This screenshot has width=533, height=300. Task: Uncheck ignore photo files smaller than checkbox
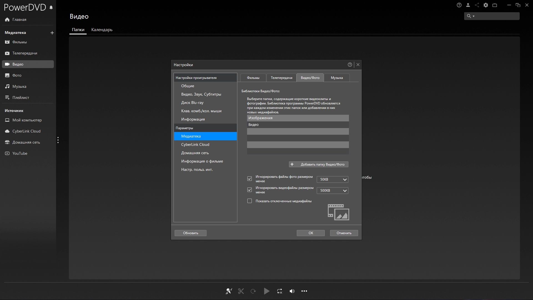point(250,179)
